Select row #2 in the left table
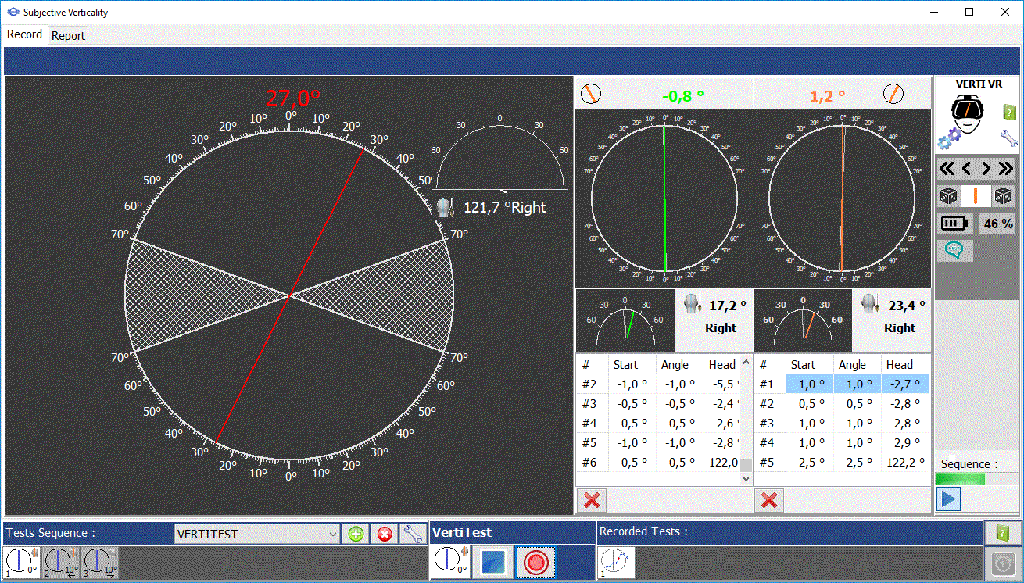This screenshot has height=583, width=1024. click(658, 384)
